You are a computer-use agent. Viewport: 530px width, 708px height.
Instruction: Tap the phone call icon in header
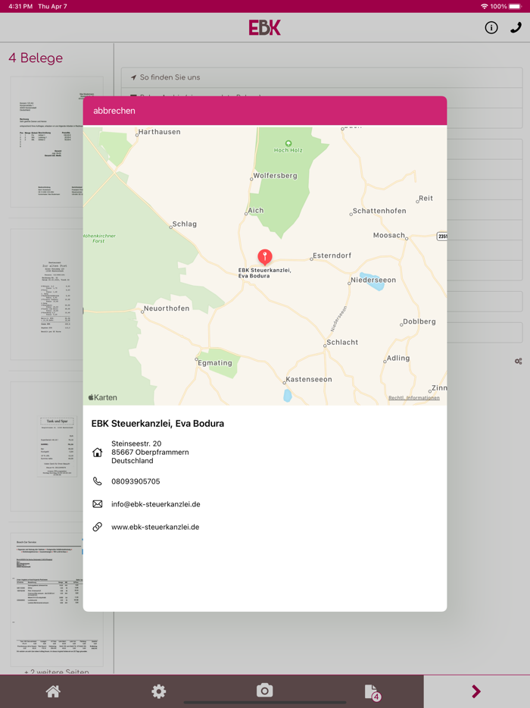[516, 28]
